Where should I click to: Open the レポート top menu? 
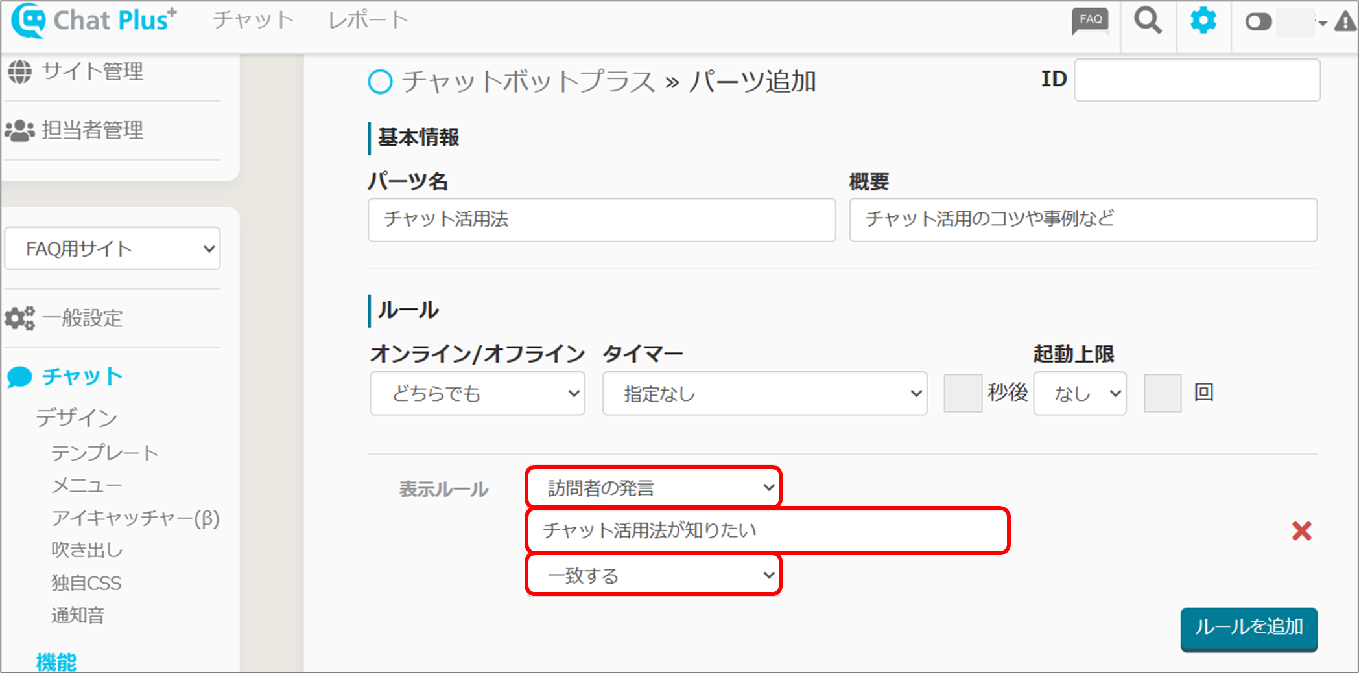point(368,21)
